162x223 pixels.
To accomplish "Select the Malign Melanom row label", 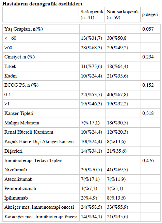I will [22, 123].
